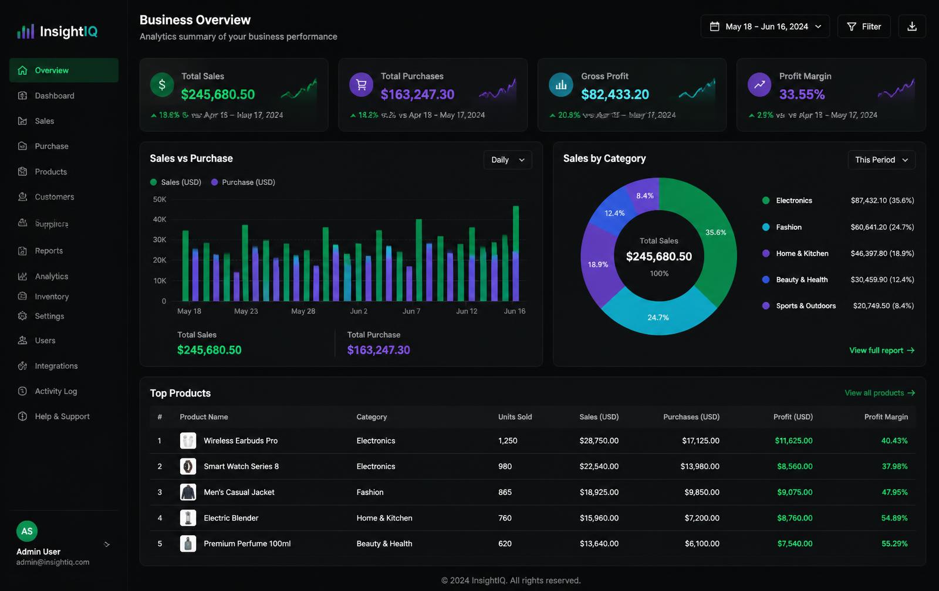Click the Activity Log clock icon
This screenshot has width=939, height=591.
[x=22, y=391]
